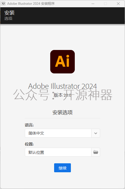Click the 选项 subtitle in the header
The height and width of the screenshot is (189, 125).
pos(8,18)
